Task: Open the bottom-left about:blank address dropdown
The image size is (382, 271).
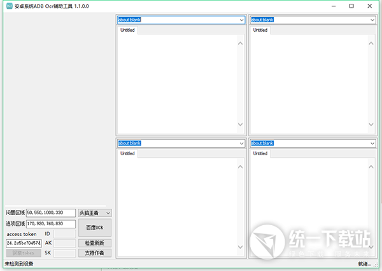Action: click(x=241, y=144)
